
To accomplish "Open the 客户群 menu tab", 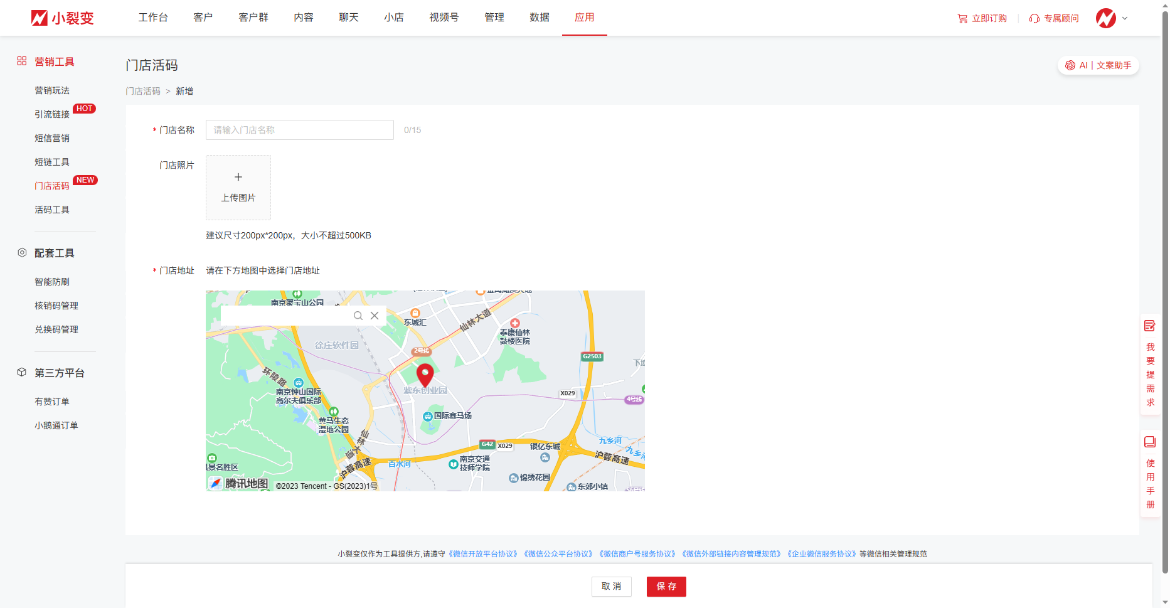I will pyautogui.click(x=253, y=18).
